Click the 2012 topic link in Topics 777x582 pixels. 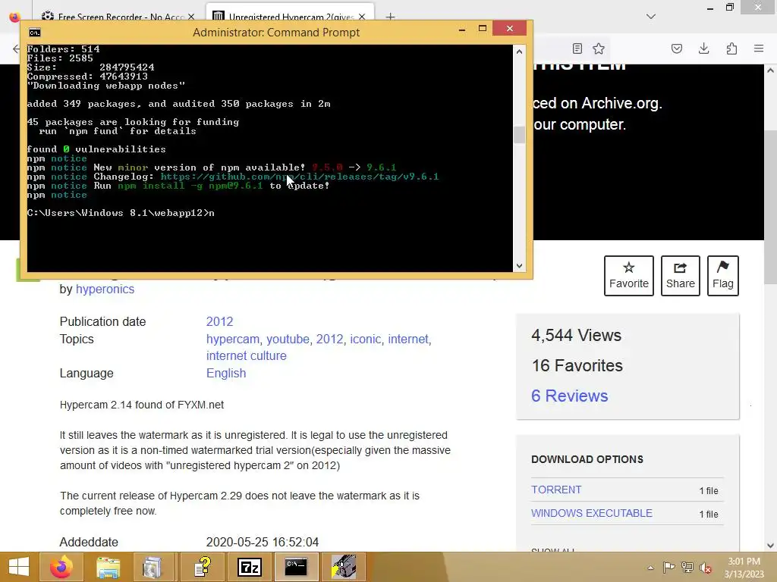[x=329, y=339]
